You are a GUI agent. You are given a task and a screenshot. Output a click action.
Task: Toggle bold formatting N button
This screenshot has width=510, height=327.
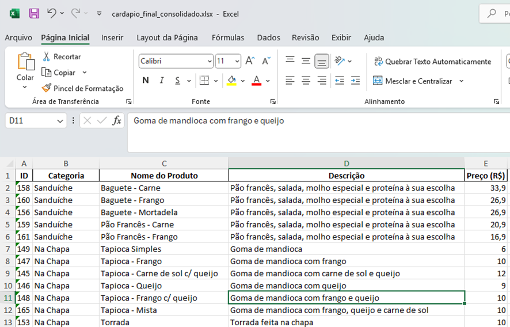(x=146, y=81)
